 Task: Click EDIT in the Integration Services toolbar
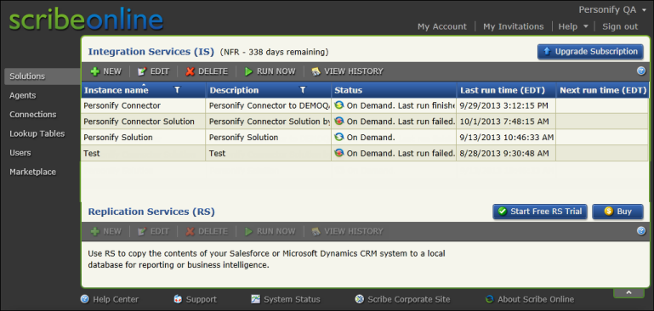(153, 71)
